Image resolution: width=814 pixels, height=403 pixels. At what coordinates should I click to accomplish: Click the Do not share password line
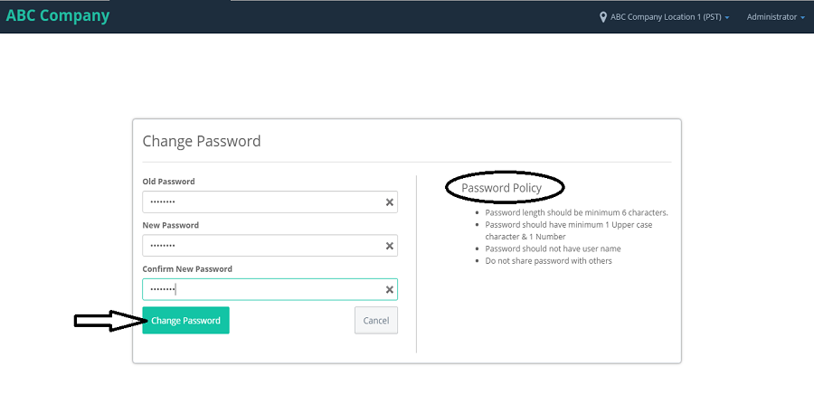click(x=549, y=261)
